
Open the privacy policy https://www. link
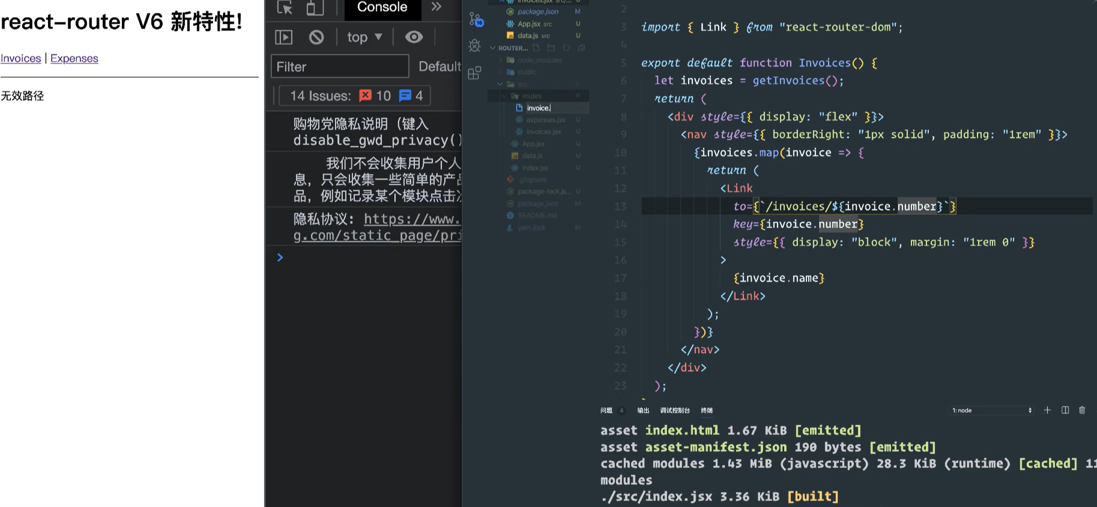[x=412, y=219]
